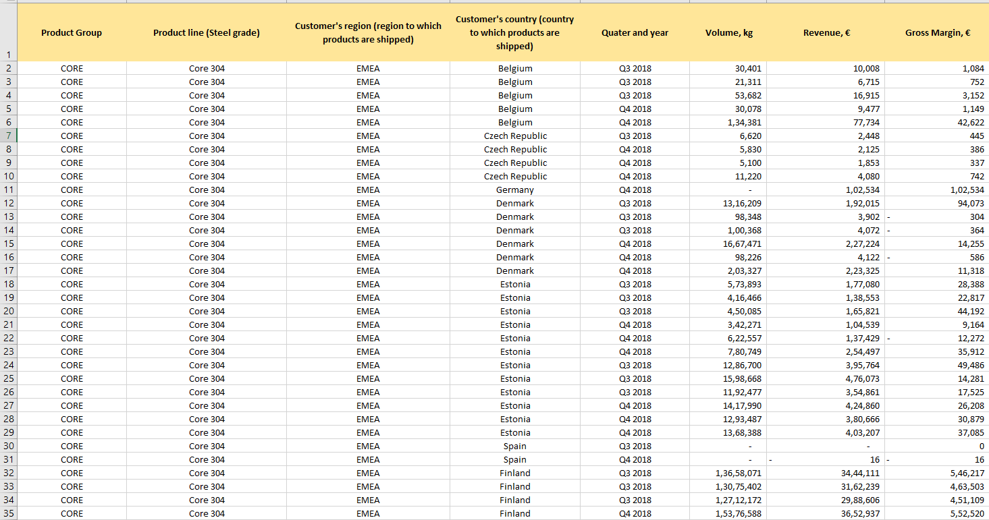The width and height of the screenshot is (989, 520).
Task: Click the Q4 2018 cell in row 31
Action: tap(635, 459)
